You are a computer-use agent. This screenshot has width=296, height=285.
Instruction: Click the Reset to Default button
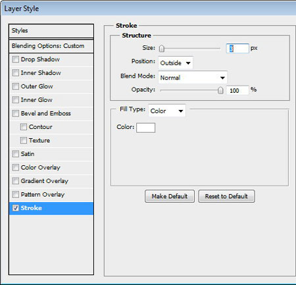pos(226,196)
